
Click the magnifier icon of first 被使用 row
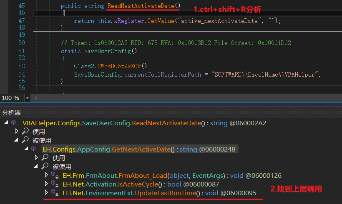pos(25,140)
